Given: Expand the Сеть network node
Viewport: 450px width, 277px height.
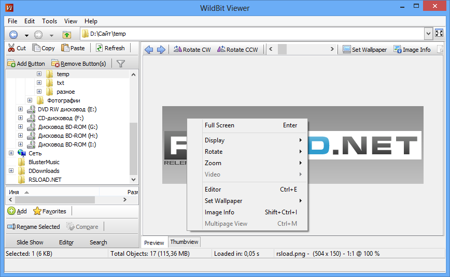Looking at the screenshot, I should [x=11, y=153].
